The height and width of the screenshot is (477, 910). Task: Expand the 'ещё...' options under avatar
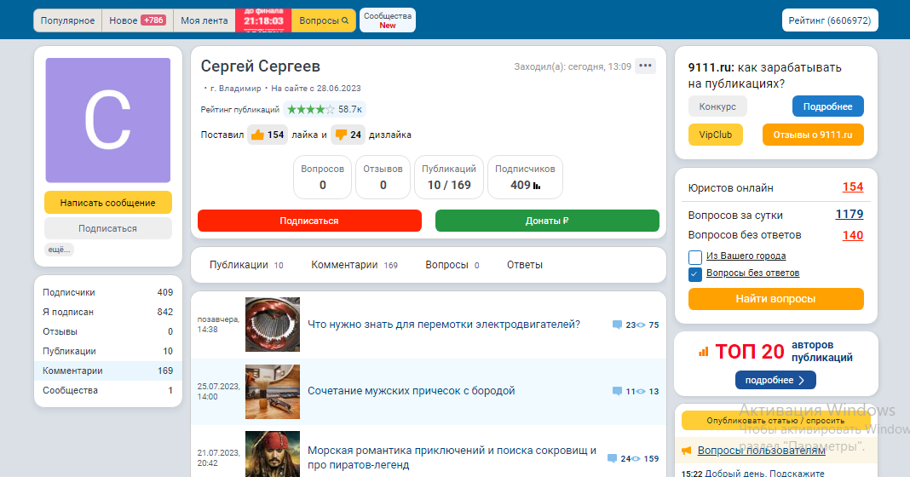click(59, 250)
